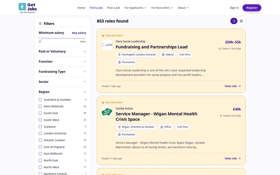Click the Full-Time tag on the Family Action role
This screenshot has width=280, height=175.
(182, 127)
